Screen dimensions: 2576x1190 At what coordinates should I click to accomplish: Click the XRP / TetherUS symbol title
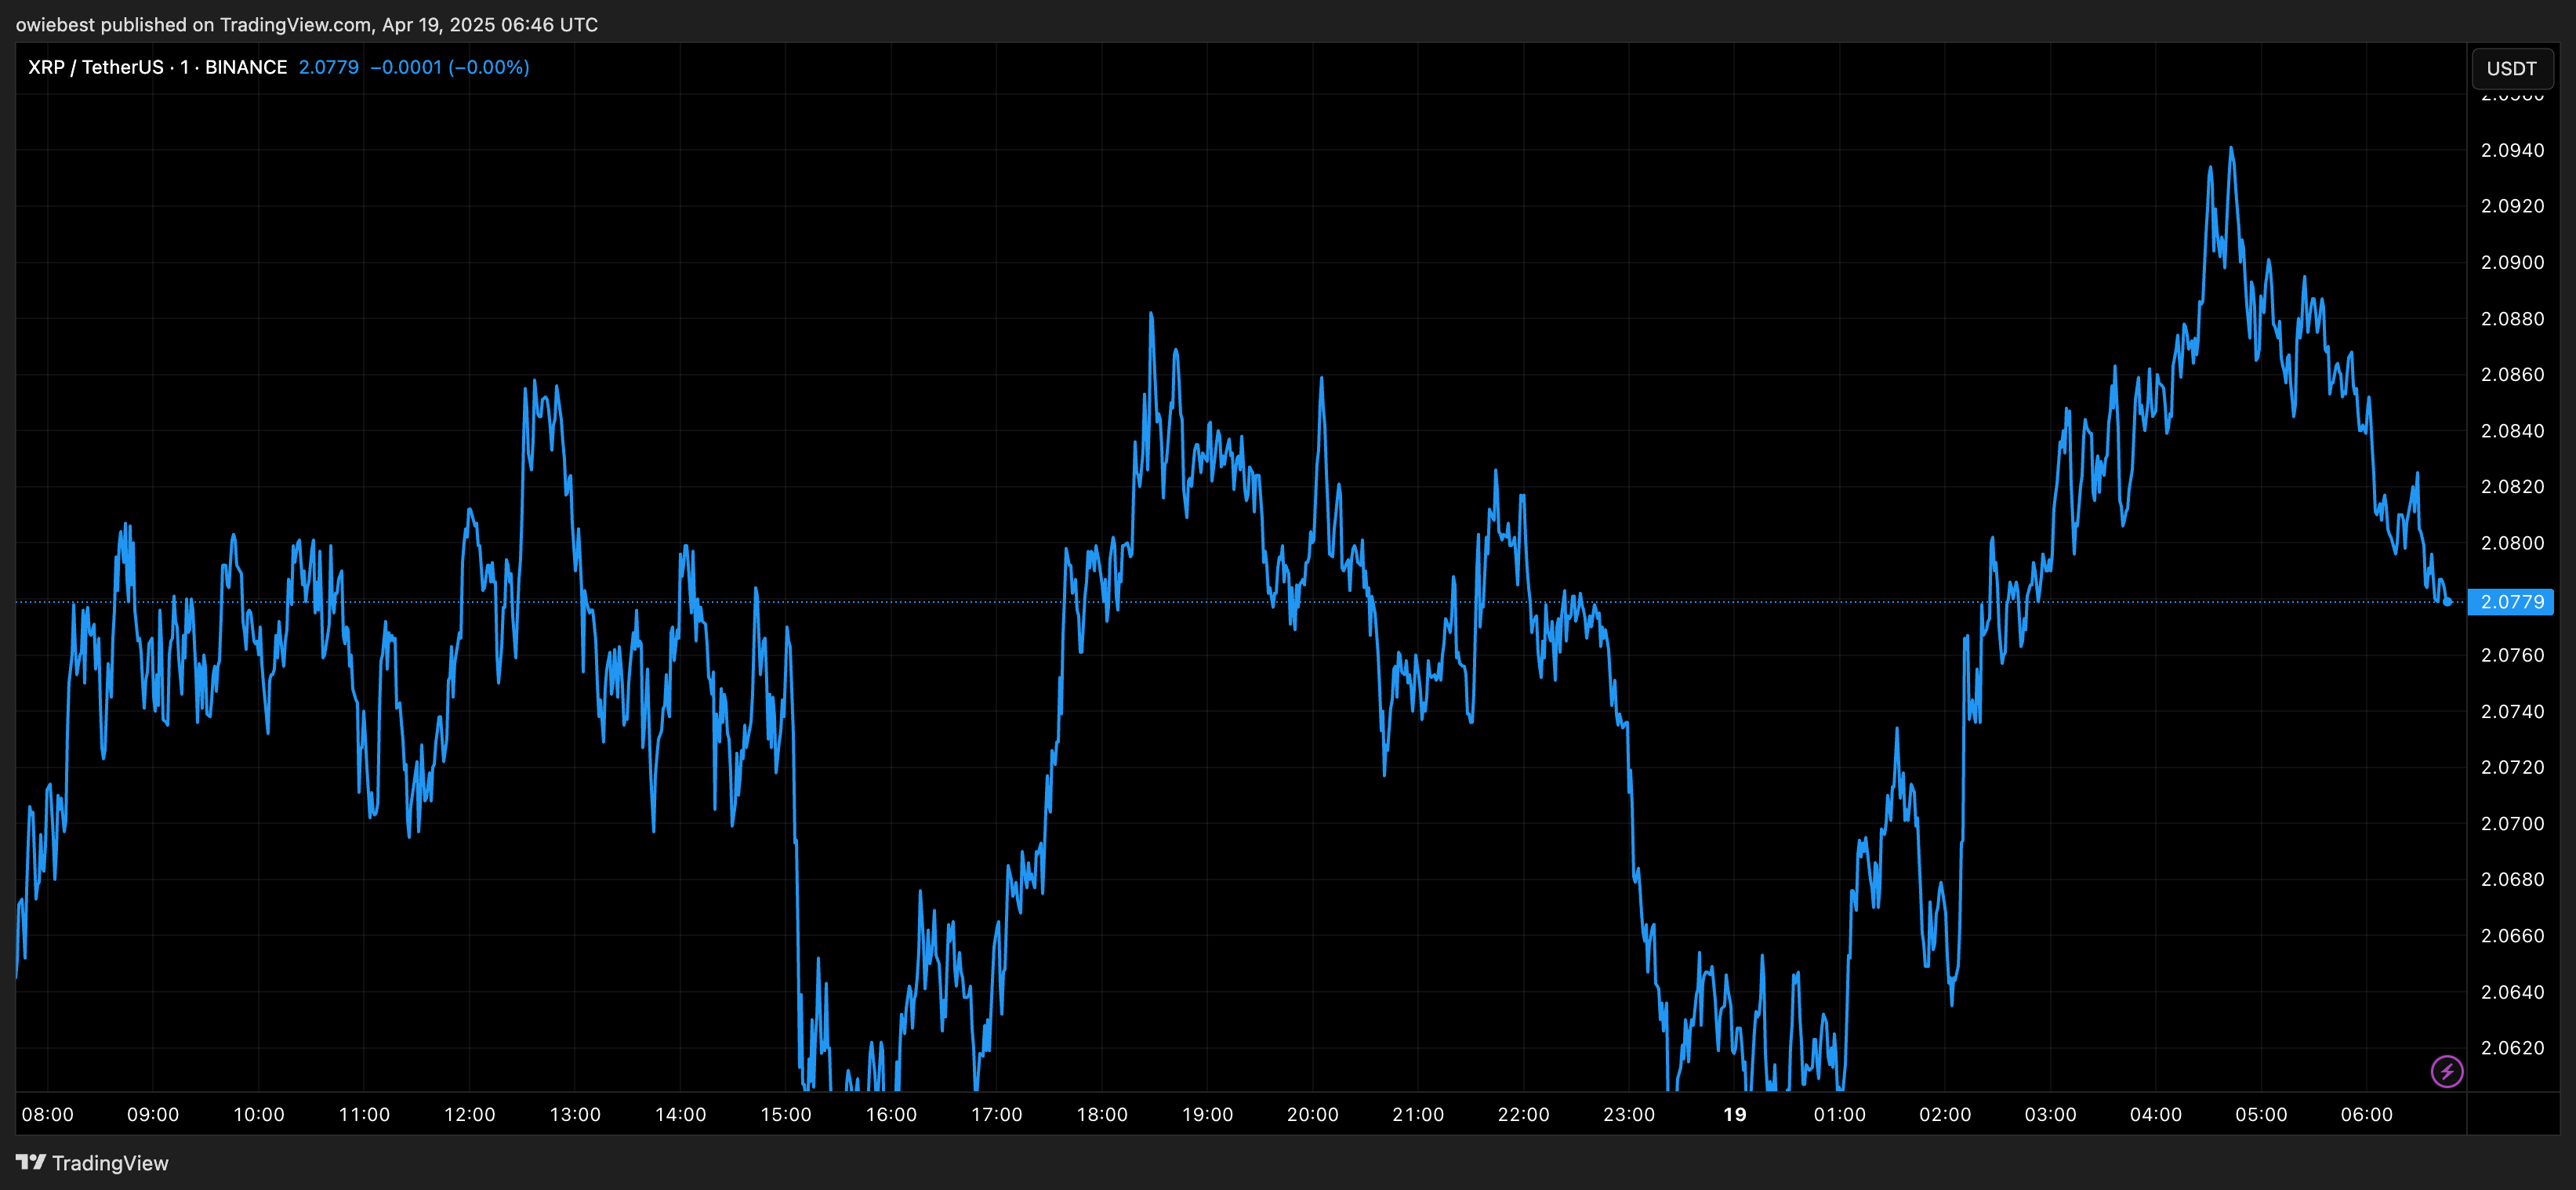(95, 67)
